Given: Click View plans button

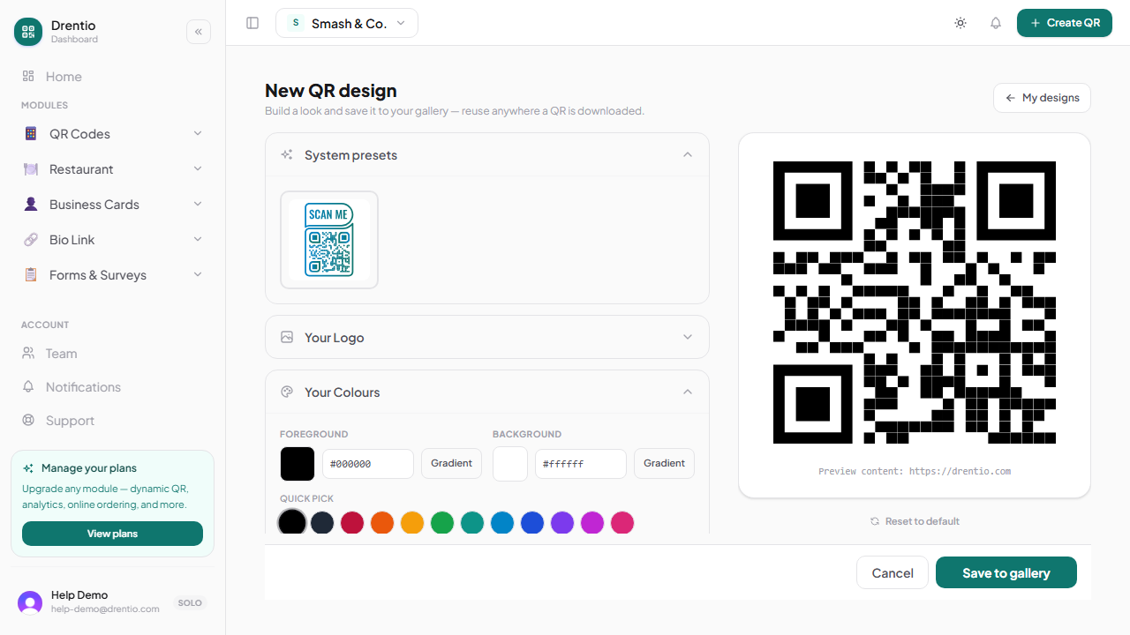Looking at the screenshot, I should pyautogui.click(x=112, y=534).
